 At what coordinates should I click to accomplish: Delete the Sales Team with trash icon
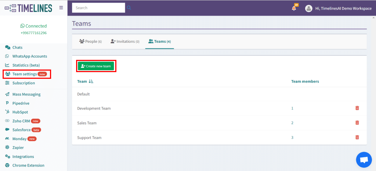pos(357,123)
